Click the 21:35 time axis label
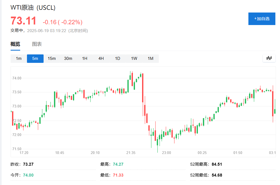This screenshot has width=280, height=185. point(131,153)
